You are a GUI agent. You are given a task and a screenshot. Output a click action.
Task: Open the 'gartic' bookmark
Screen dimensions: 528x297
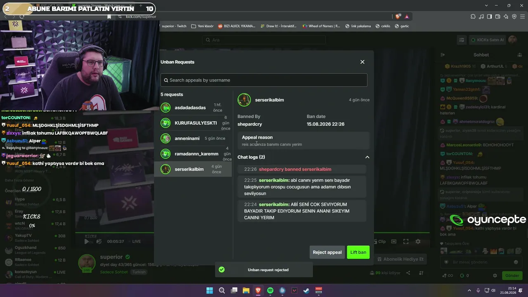point(402,26)
